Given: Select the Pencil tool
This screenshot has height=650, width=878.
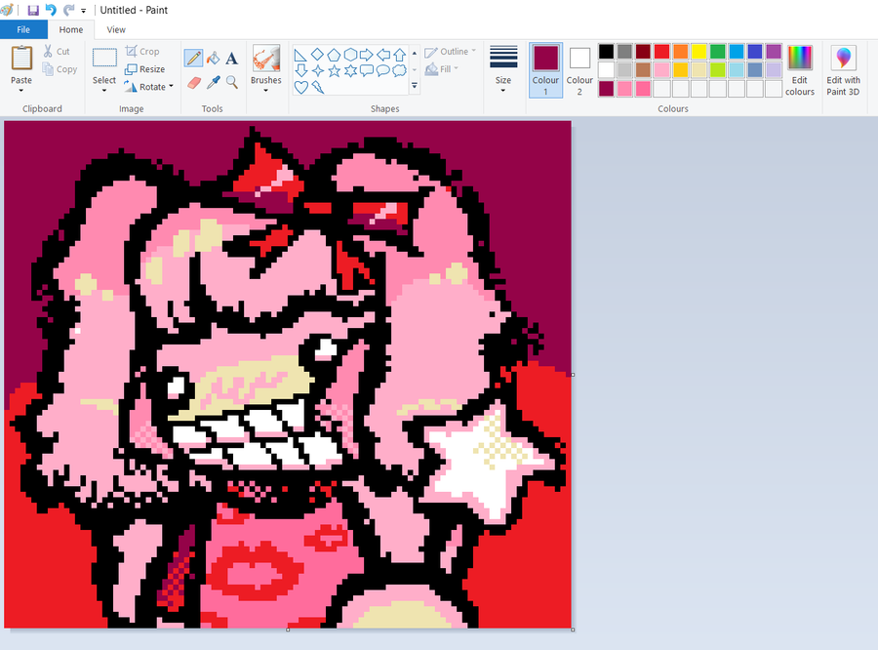Looking at the screenshot, I should tap(193, 59).
